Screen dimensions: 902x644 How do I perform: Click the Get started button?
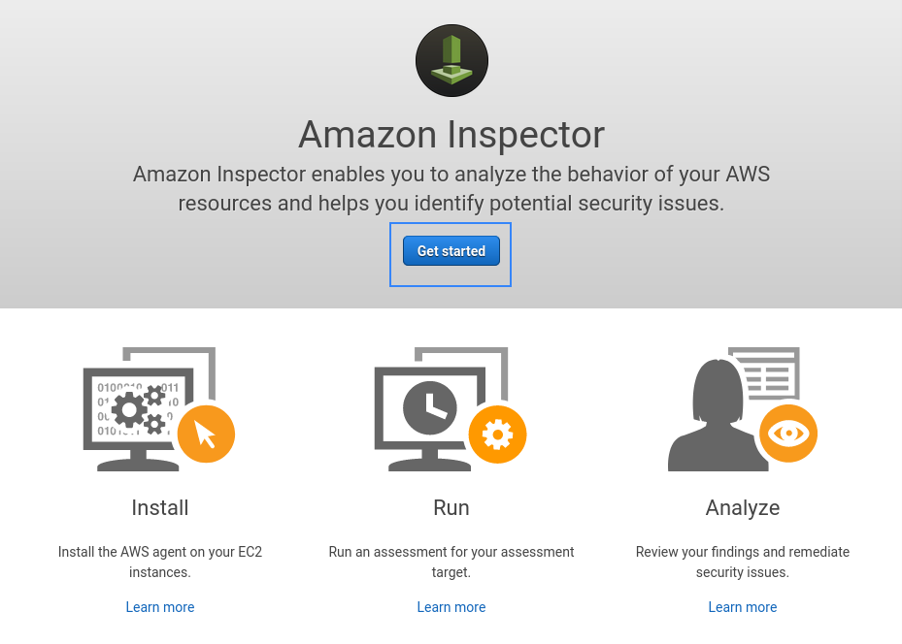(x=451, y=251)
